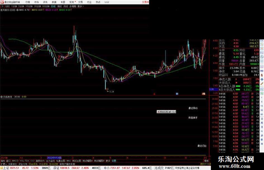Open the 市场 menu
This screenshot has width=264, height=170.
point(36,2)
